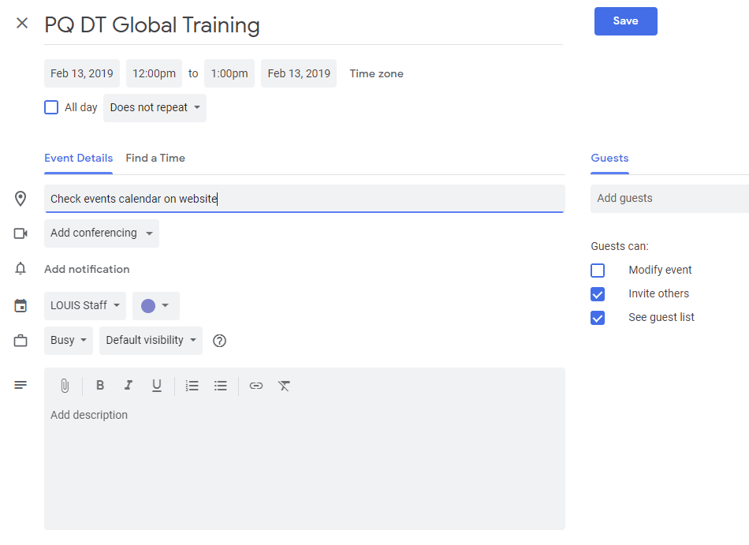
Task: Toggle italic formatting in description
Action: pos(128,386)
